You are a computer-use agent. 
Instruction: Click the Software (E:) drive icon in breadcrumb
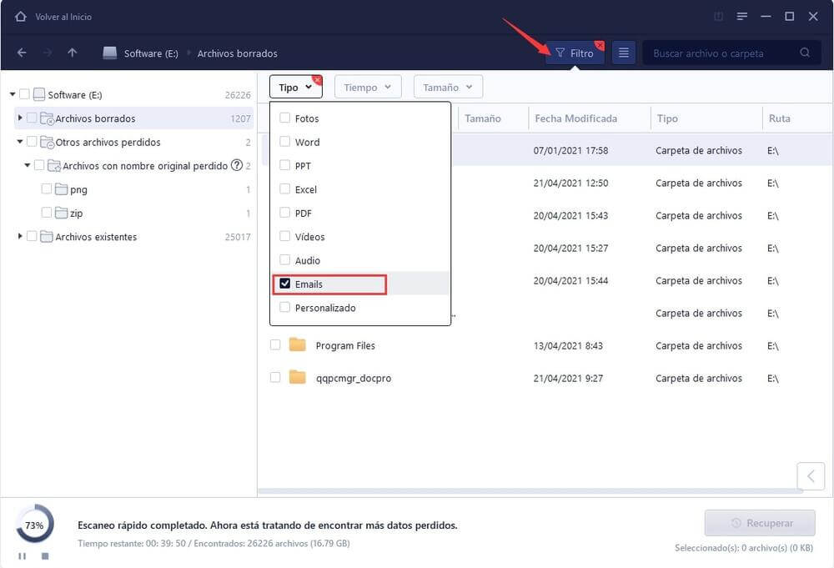click(x=109, y=53)
